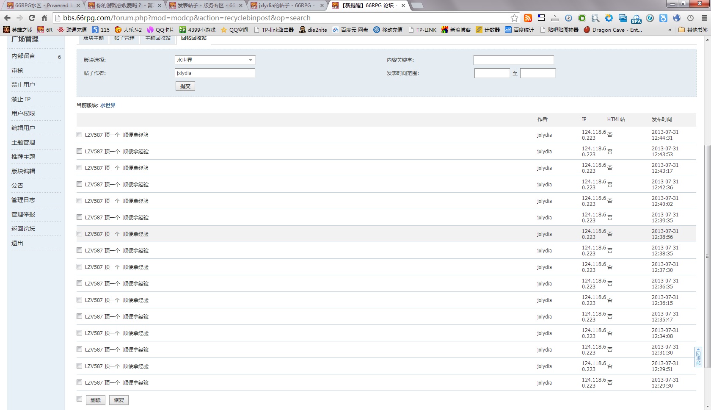Click the 帖子作者 field containing jxlydia
Screen dimensions: 711x410
pos(215,73)
